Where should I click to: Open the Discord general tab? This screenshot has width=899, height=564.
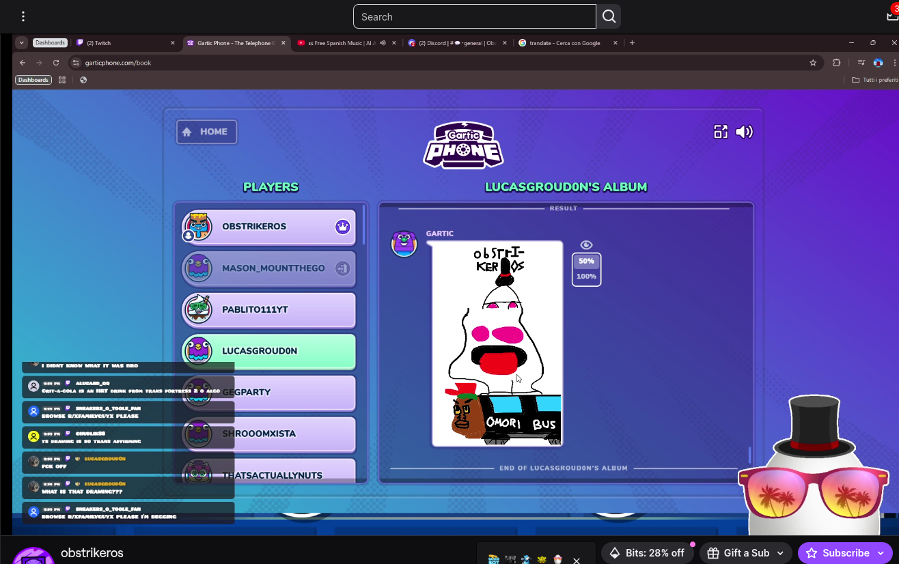pos(457,43)
